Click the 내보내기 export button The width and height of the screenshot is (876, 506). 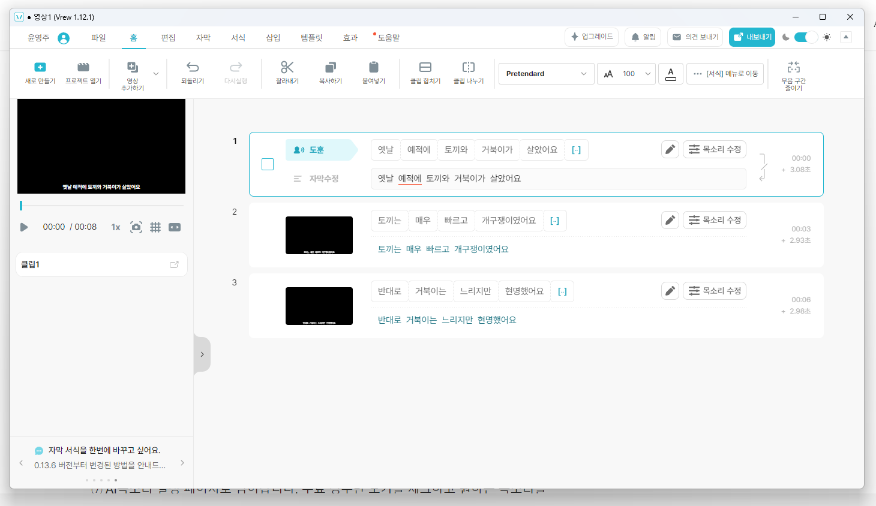[752, 37]
